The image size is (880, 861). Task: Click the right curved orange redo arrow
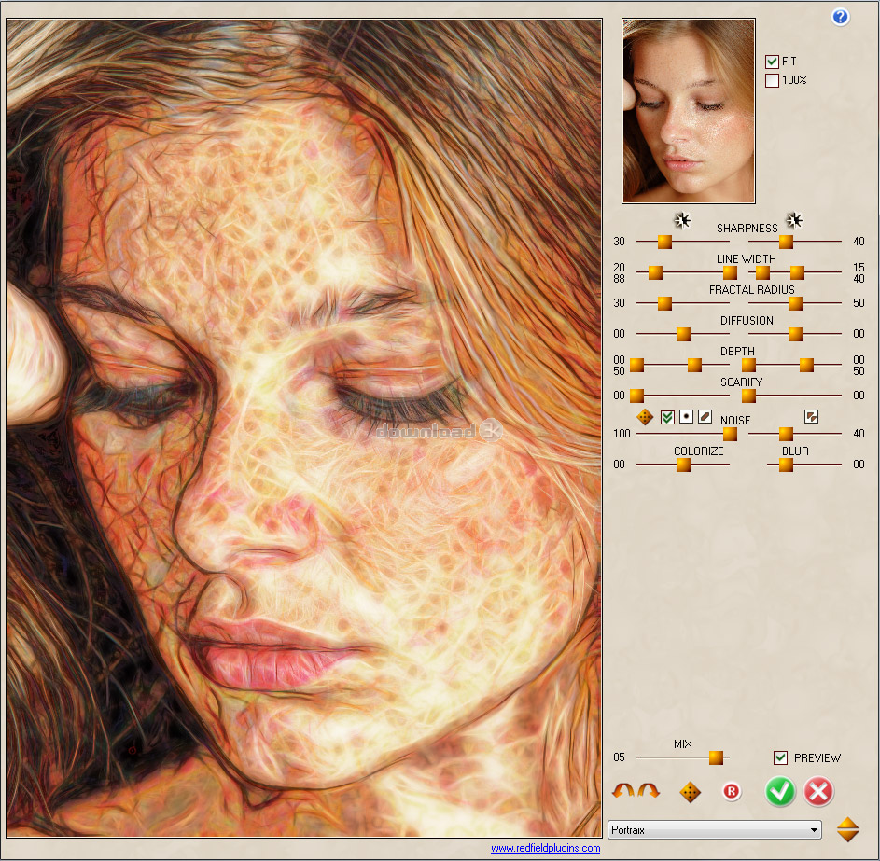tap(649, 790)
